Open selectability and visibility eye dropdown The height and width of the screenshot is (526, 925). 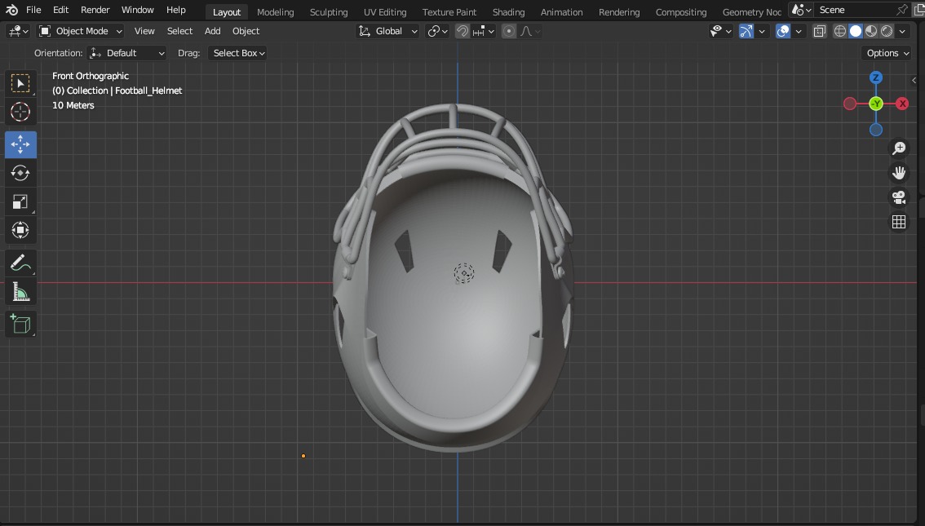click(721, 31)
